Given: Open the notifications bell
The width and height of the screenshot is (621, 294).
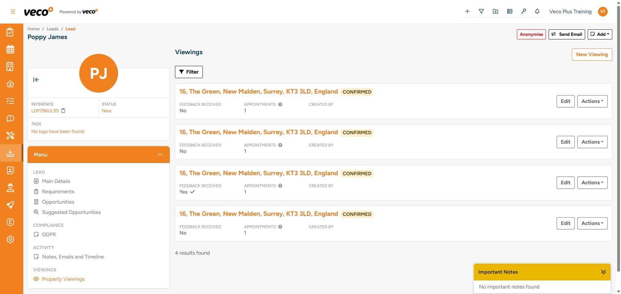Looking at the screenshot, I should (x=537, y=12).
